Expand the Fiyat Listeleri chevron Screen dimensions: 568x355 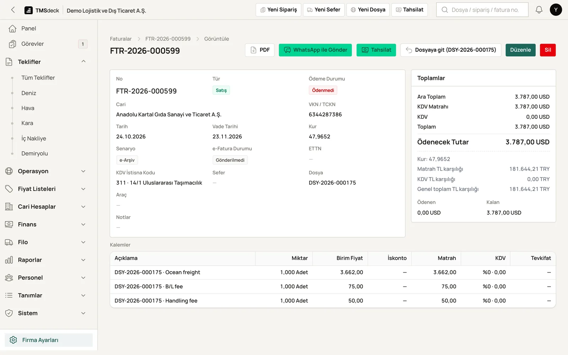click(83, 189)
